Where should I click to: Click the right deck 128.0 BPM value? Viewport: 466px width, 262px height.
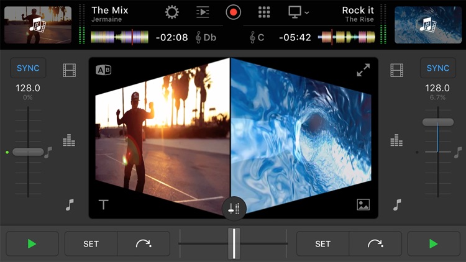coord(437,88)
